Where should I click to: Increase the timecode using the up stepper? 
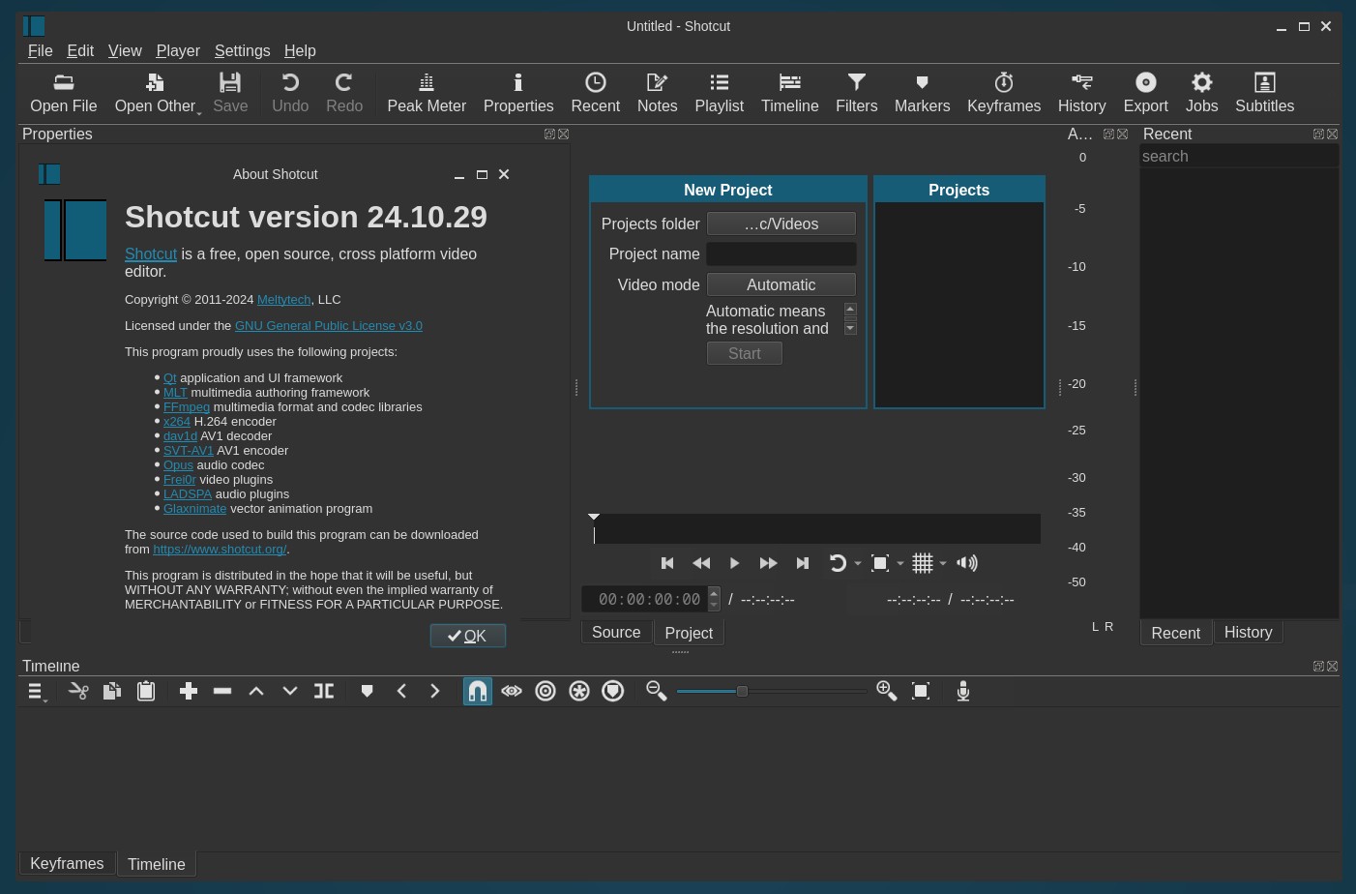tap(714, 593)
